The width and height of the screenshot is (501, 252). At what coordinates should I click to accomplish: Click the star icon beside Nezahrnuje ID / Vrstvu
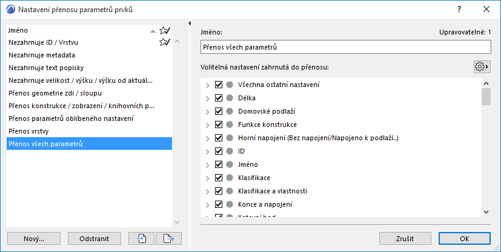pyautogui.click(x=164, y=42)
